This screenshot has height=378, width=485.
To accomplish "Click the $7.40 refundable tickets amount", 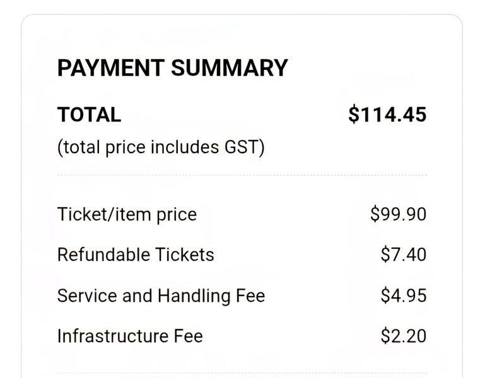I will [x=404, y=255].
